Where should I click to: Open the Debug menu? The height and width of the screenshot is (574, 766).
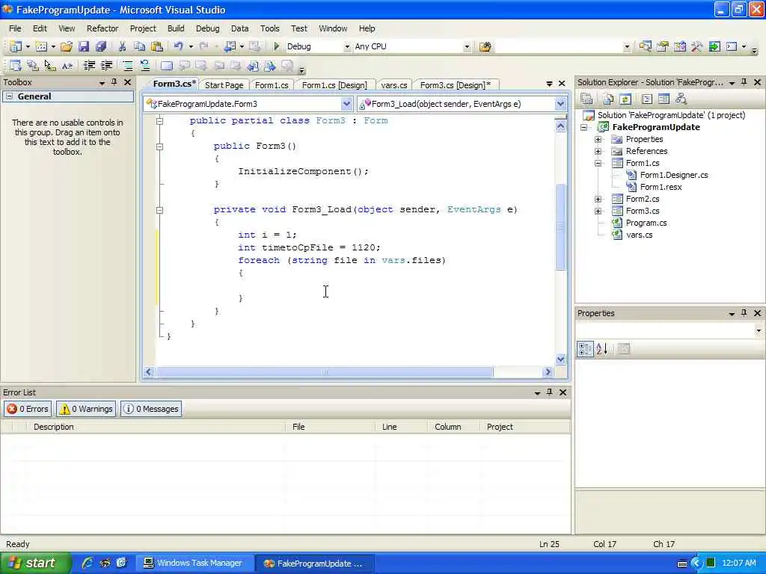click(x=208, y=28)
